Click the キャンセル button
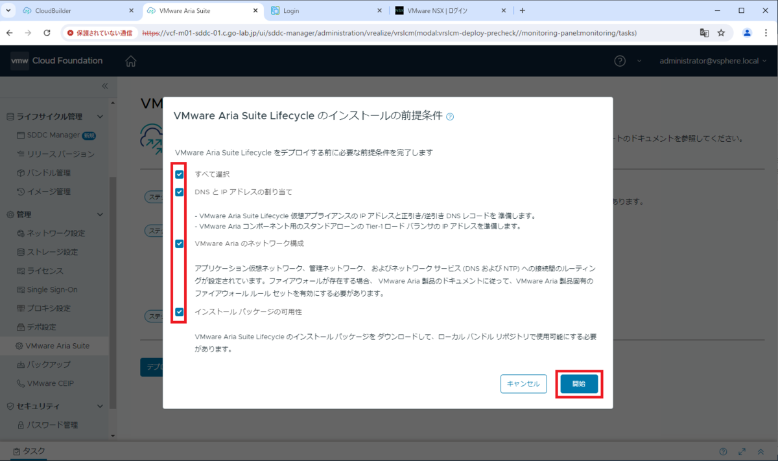The image size is (778, 461). (523, 384)
